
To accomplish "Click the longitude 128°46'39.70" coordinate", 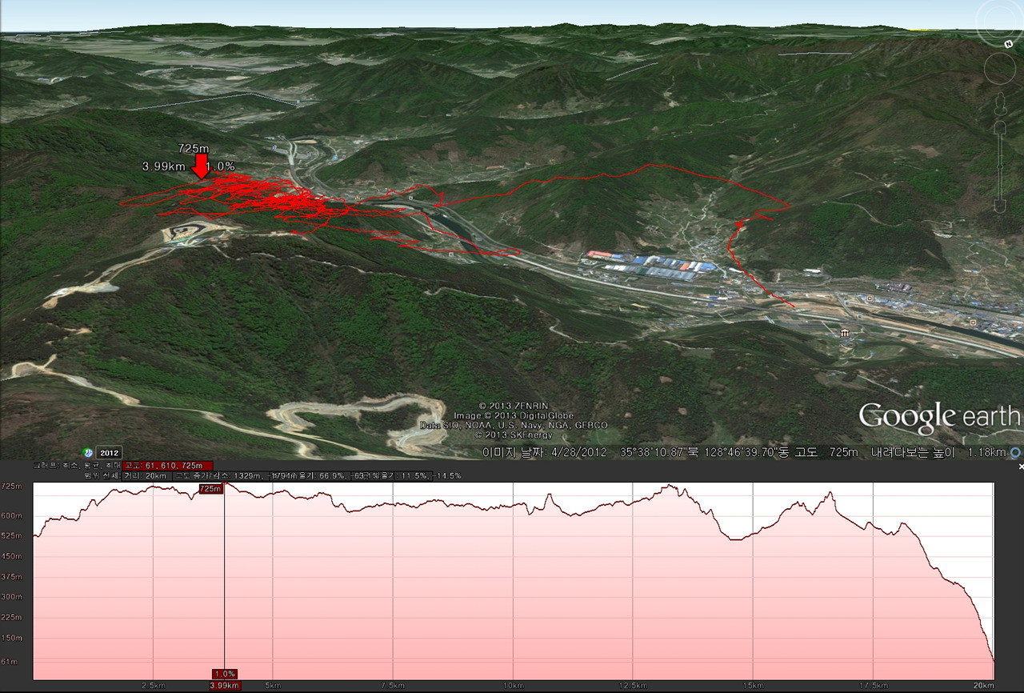I will pos(738,452).
